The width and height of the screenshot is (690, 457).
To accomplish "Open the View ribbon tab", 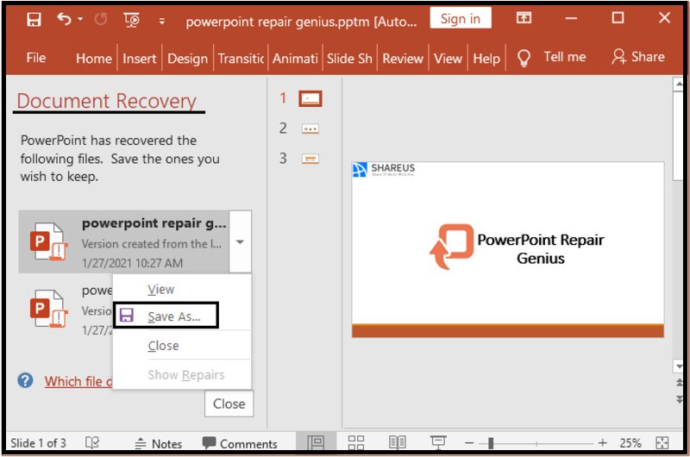I will (448, 58).
